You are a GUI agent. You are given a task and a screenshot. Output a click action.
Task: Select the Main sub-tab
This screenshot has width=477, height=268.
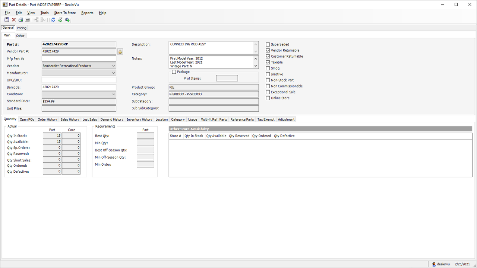pos(7,35)
